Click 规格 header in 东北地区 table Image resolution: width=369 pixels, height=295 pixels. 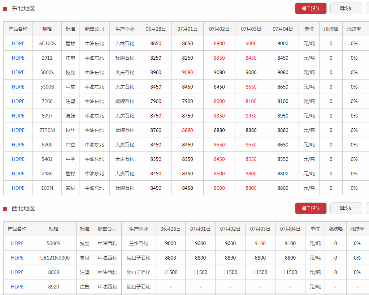[47, 29]
